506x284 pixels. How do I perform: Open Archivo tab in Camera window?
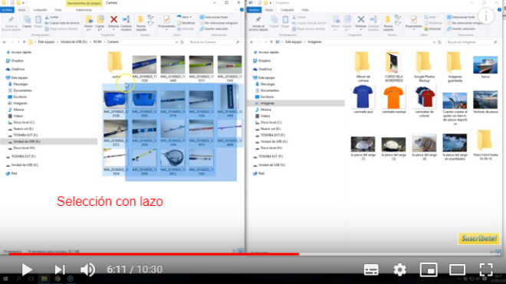pyautogui.click(x=7, y=10)
